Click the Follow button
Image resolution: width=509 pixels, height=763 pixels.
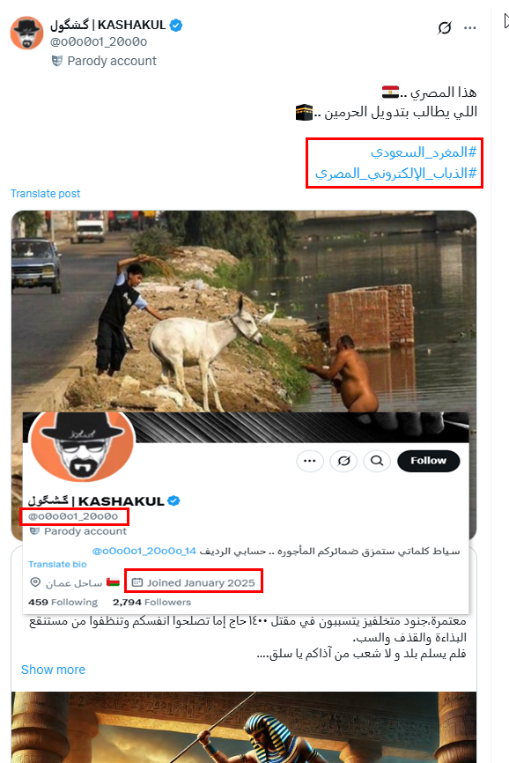[x=428, y=460]
